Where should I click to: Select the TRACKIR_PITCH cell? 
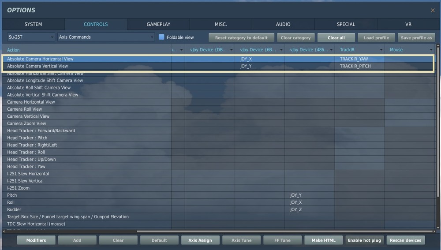point(359,66)
